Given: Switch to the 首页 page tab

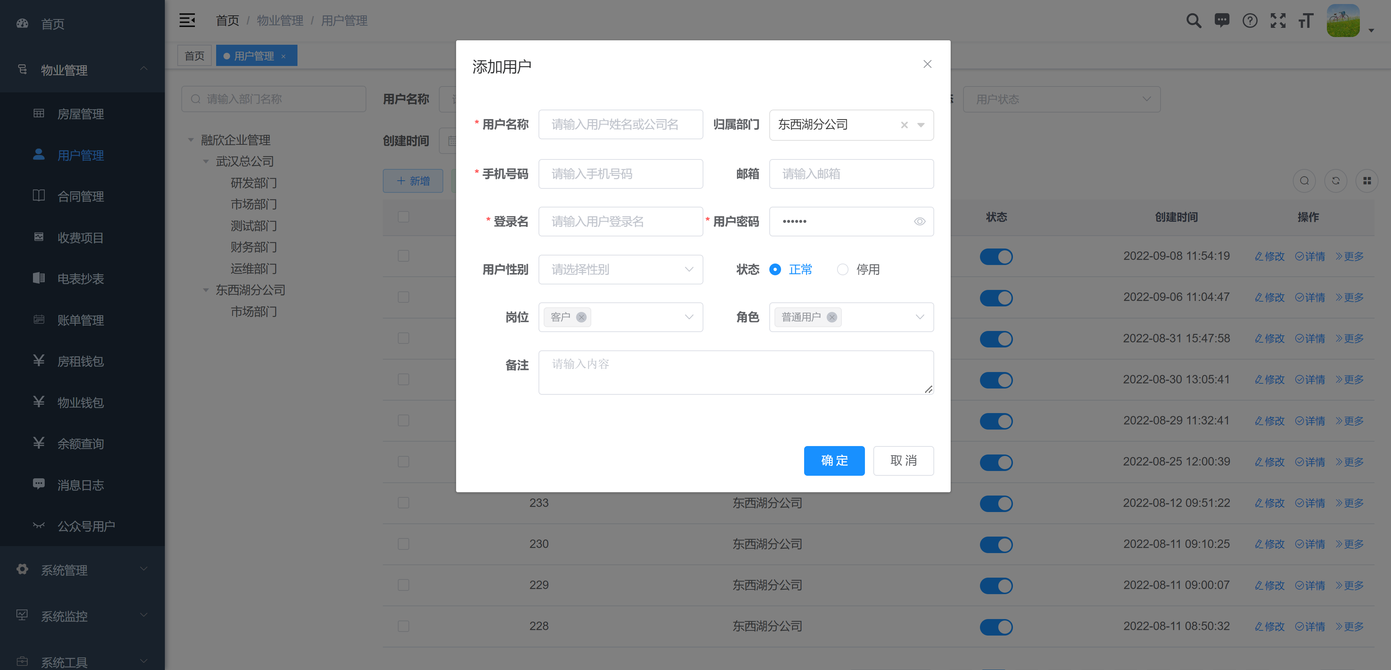Looking at the screenshot, I should 195,56.
